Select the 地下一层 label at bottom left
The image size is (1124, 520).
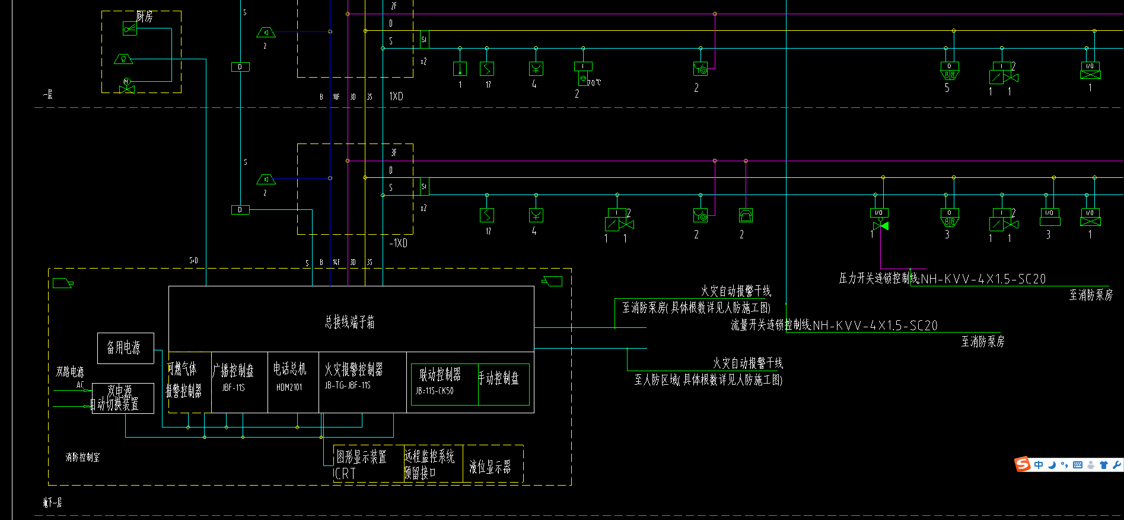tap(52, 503)
